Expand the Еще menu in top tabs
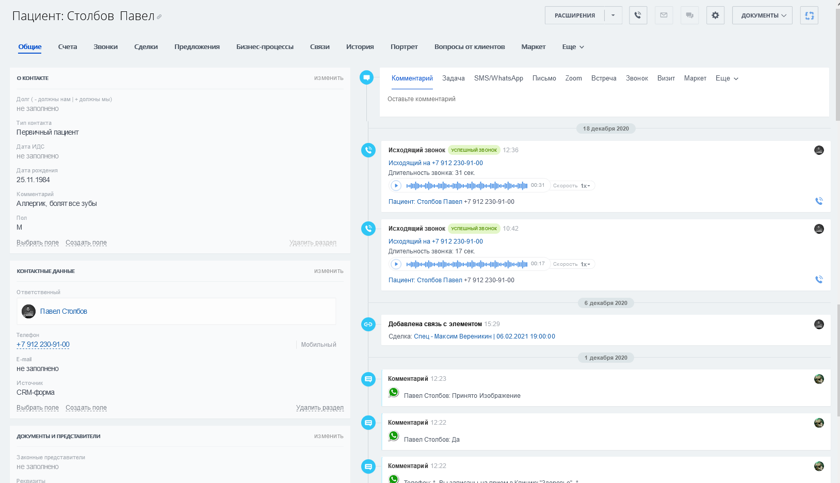Viewport: 840px width, 483px height. click(x=573, y=47)
